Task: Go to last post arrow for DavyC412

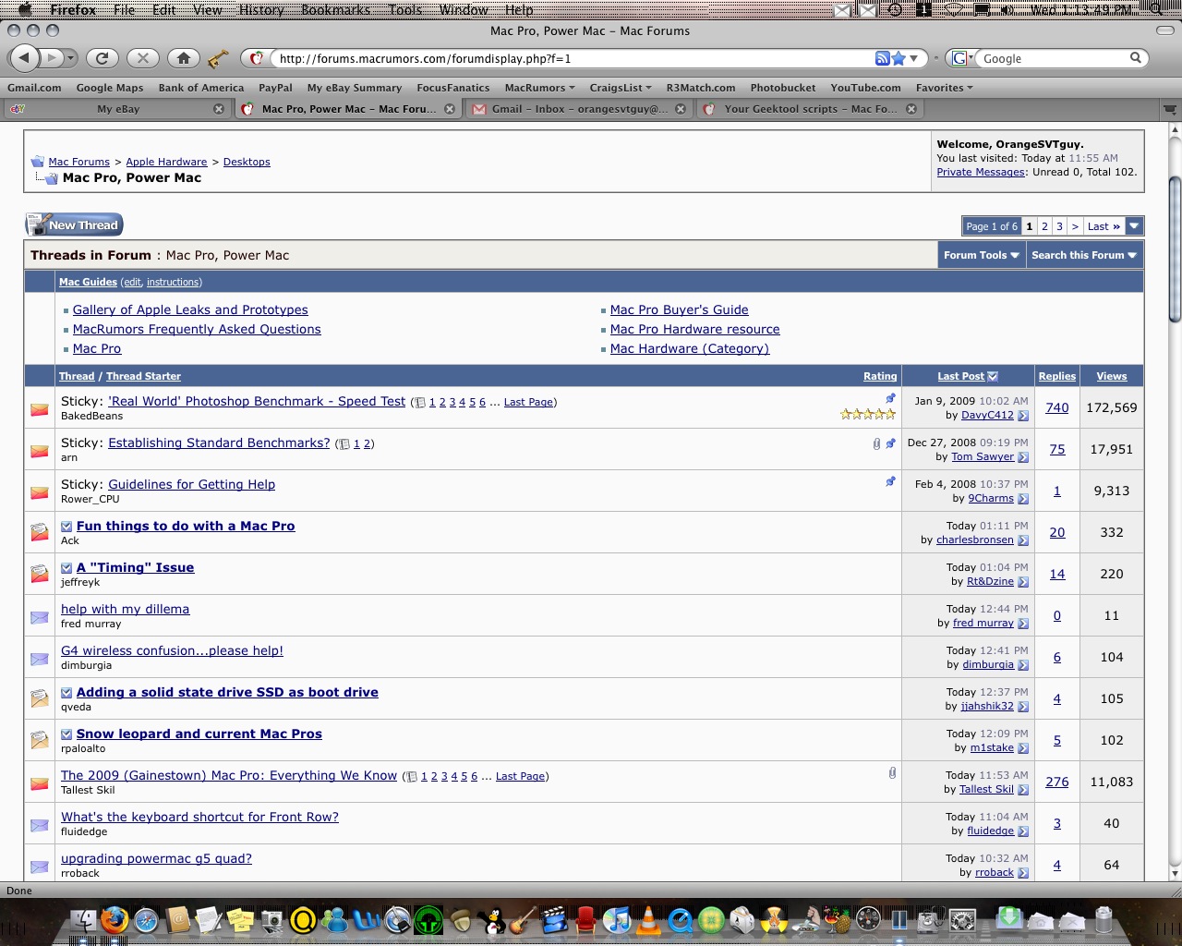Action: [x=1023, y=416]
